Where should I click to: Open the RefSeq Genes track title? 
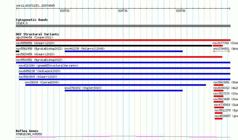click(27, 131)
